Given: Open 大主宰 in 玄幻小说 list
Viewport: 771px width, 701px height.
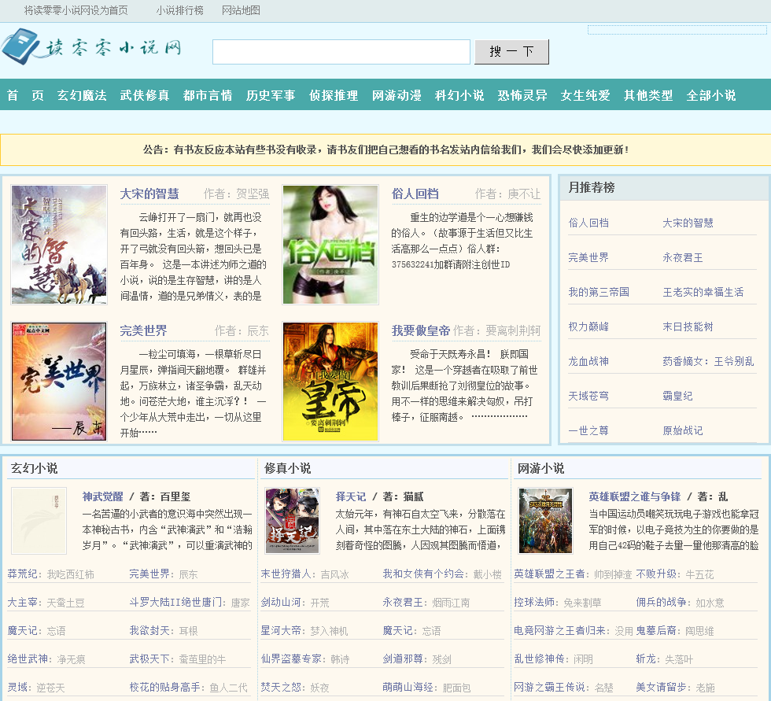Looking at the screenshot, I should [x=22, y=602].
